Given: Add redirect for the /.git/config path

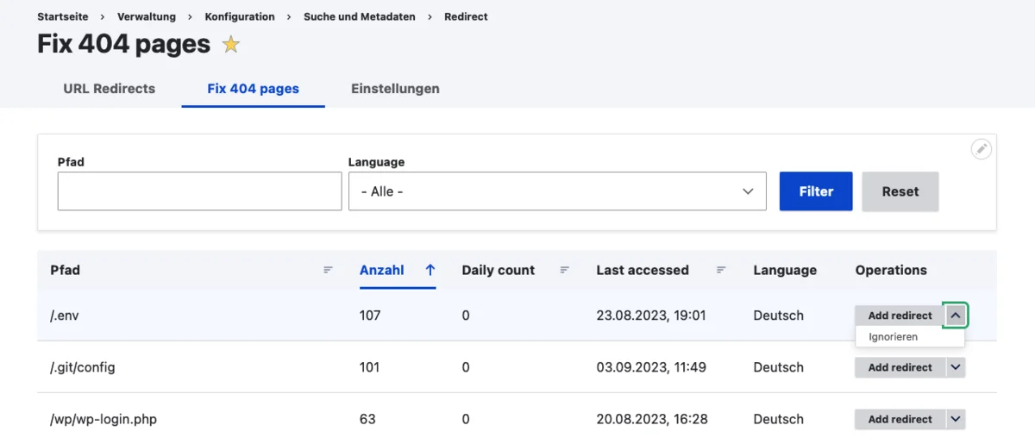Looking at the screenshot, I should click(x=900, y=367).
